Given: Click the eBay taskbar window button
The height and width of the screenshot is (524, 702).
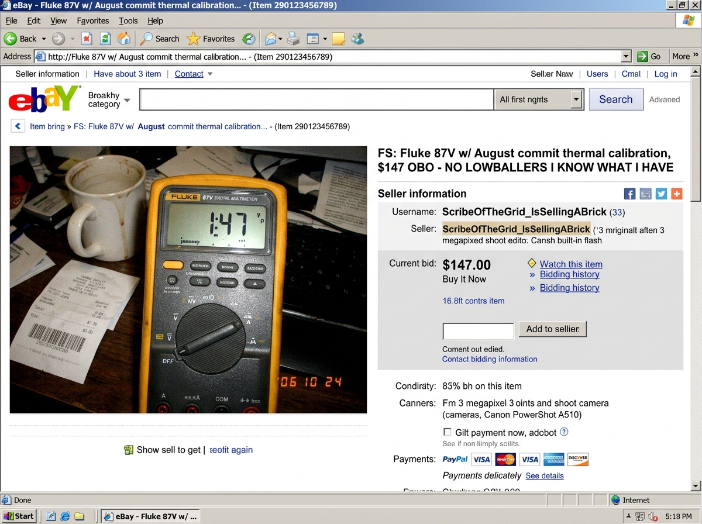Looking at the screenshot, I should [x=150, y=516].
